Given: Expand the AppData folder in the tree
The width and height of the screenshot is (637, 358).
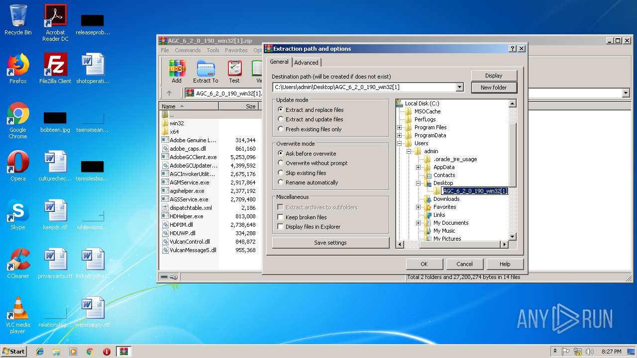Looking at the screenshot, I should point(419,167).
